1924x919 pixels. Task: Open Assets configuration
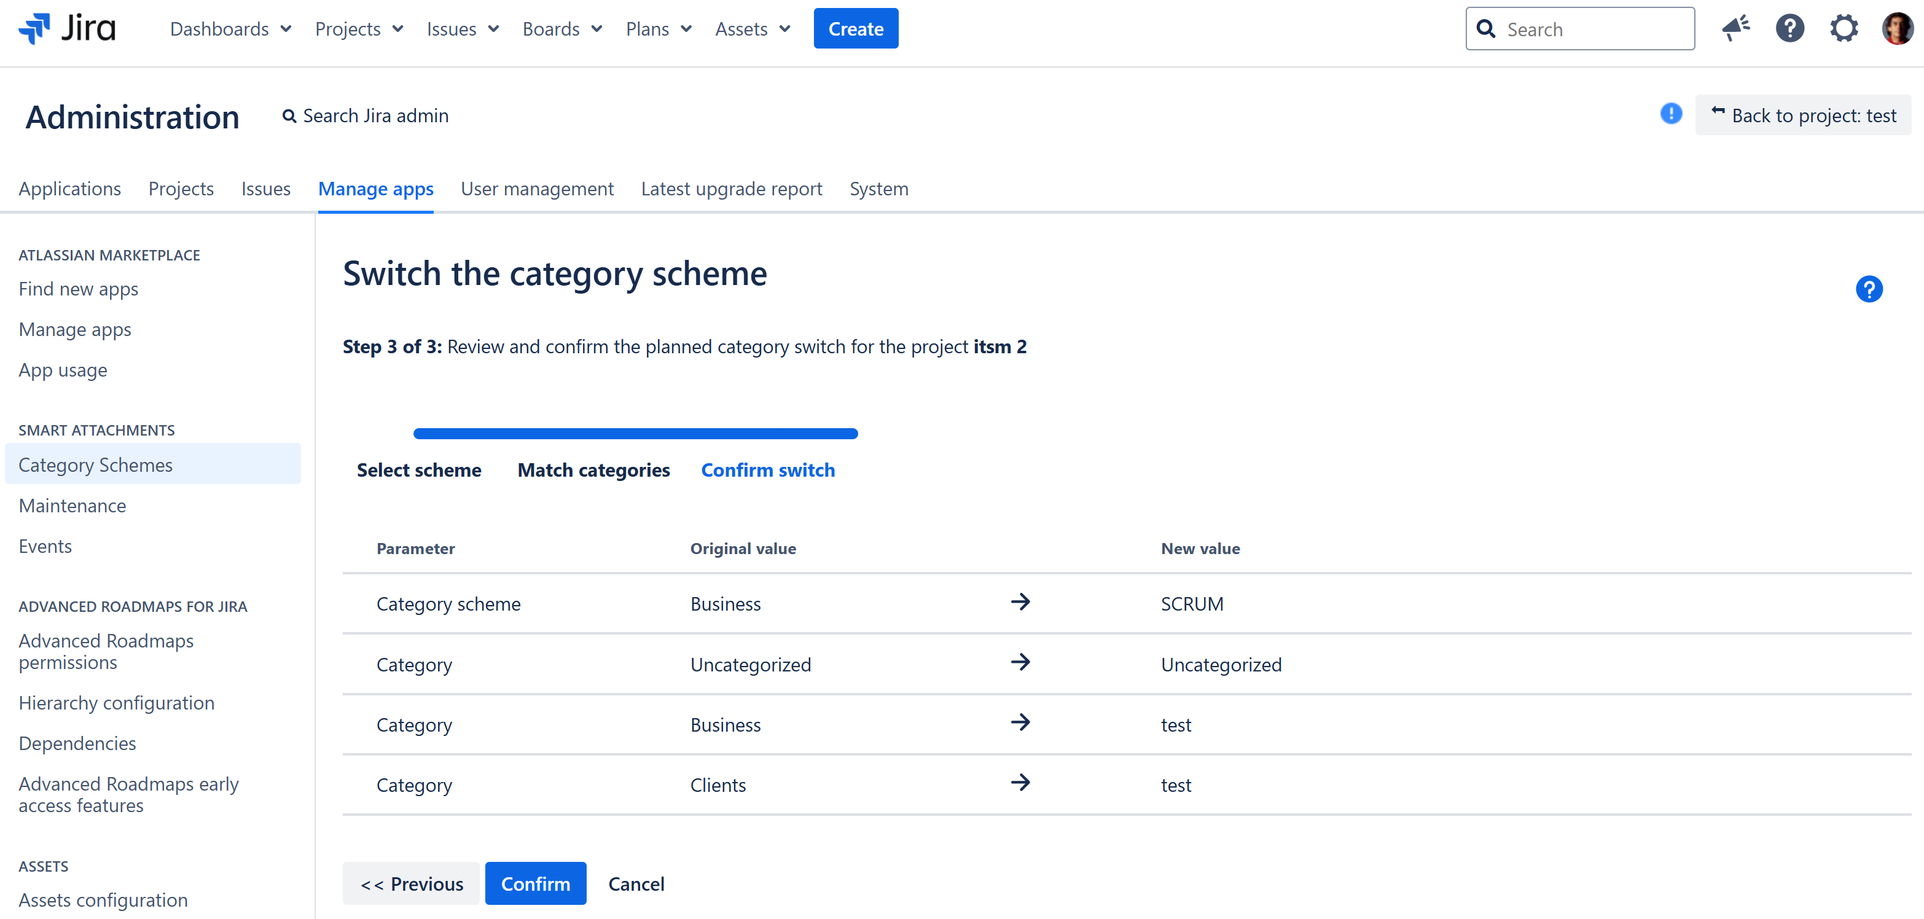click(103, 901)
